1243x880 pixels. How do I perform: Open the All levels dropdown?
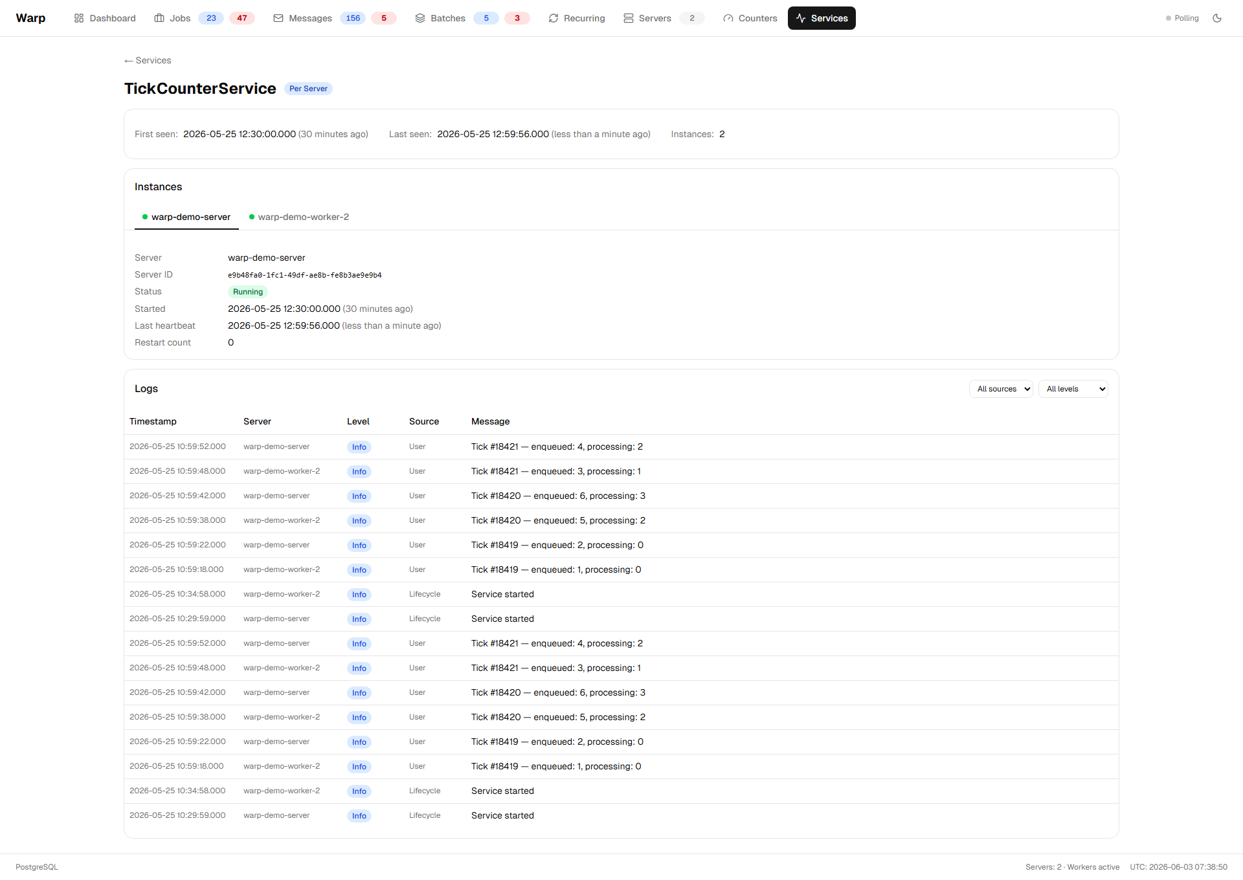coord(1073,389)
